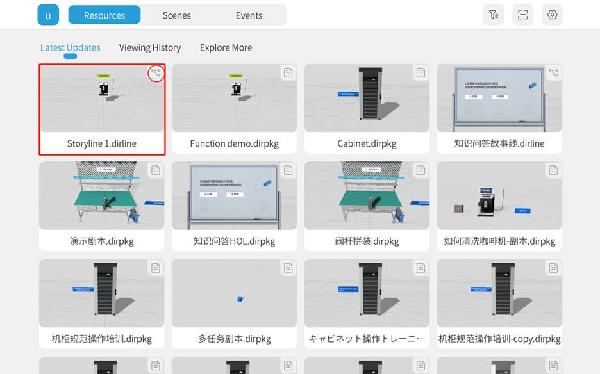The width and height of the screenshot is (600, 374).
Task: Click document icon on 多任务剧本.dirpkg card
Action: 288,268
